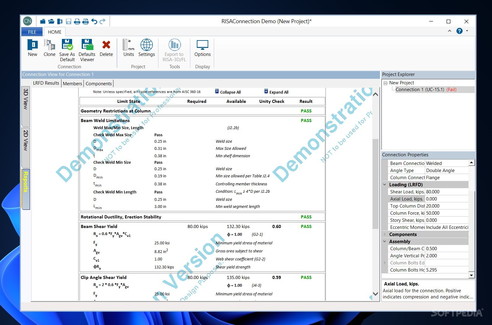The image size is (492, 325).
Task: Open display Options monitor icon
Action: (x=202, y=48)
